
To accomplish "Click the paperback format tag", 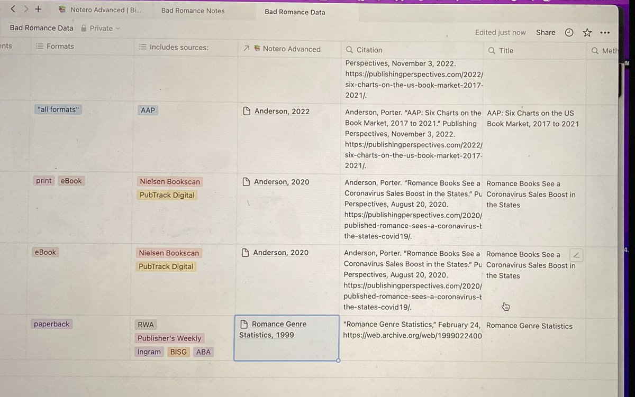I will point(52,324).
